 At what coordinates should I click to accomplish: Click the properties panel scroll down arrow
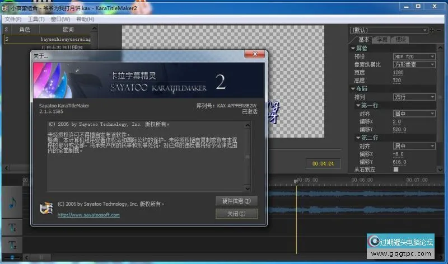click(440, 169)
